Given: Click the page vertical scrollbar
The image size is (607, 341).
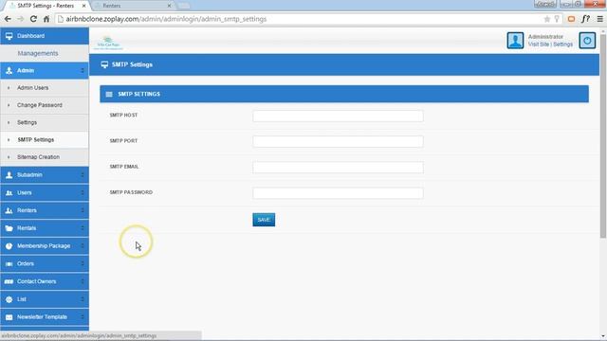Looking at the screenshot, I should pos(603,135).
